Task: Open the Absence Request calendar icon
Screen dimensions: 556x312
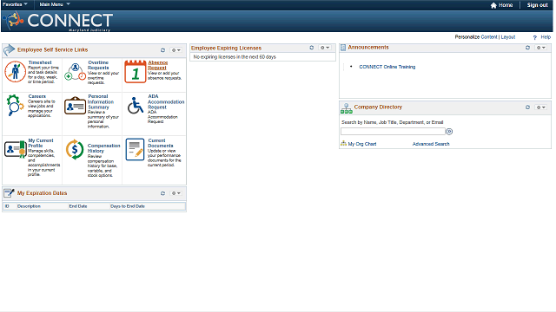Action: tap(136, 71)
